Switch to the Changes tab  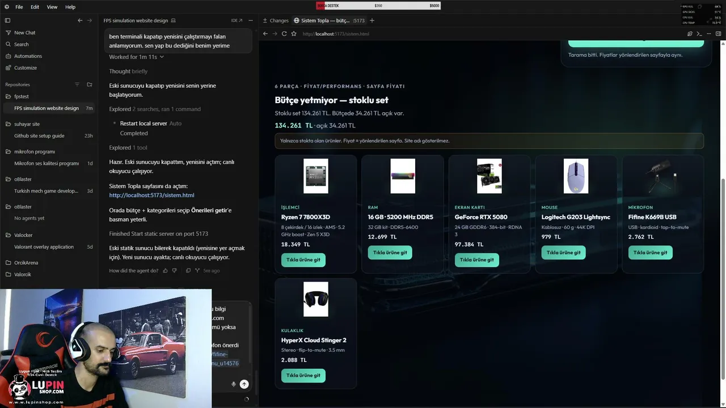[276, 20]
